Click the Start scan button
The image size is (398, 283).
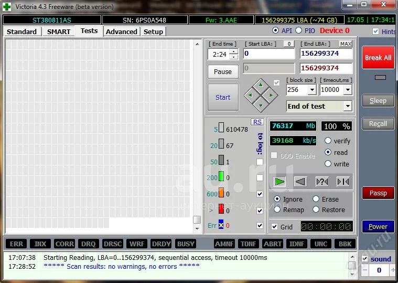tap(223, 97)
